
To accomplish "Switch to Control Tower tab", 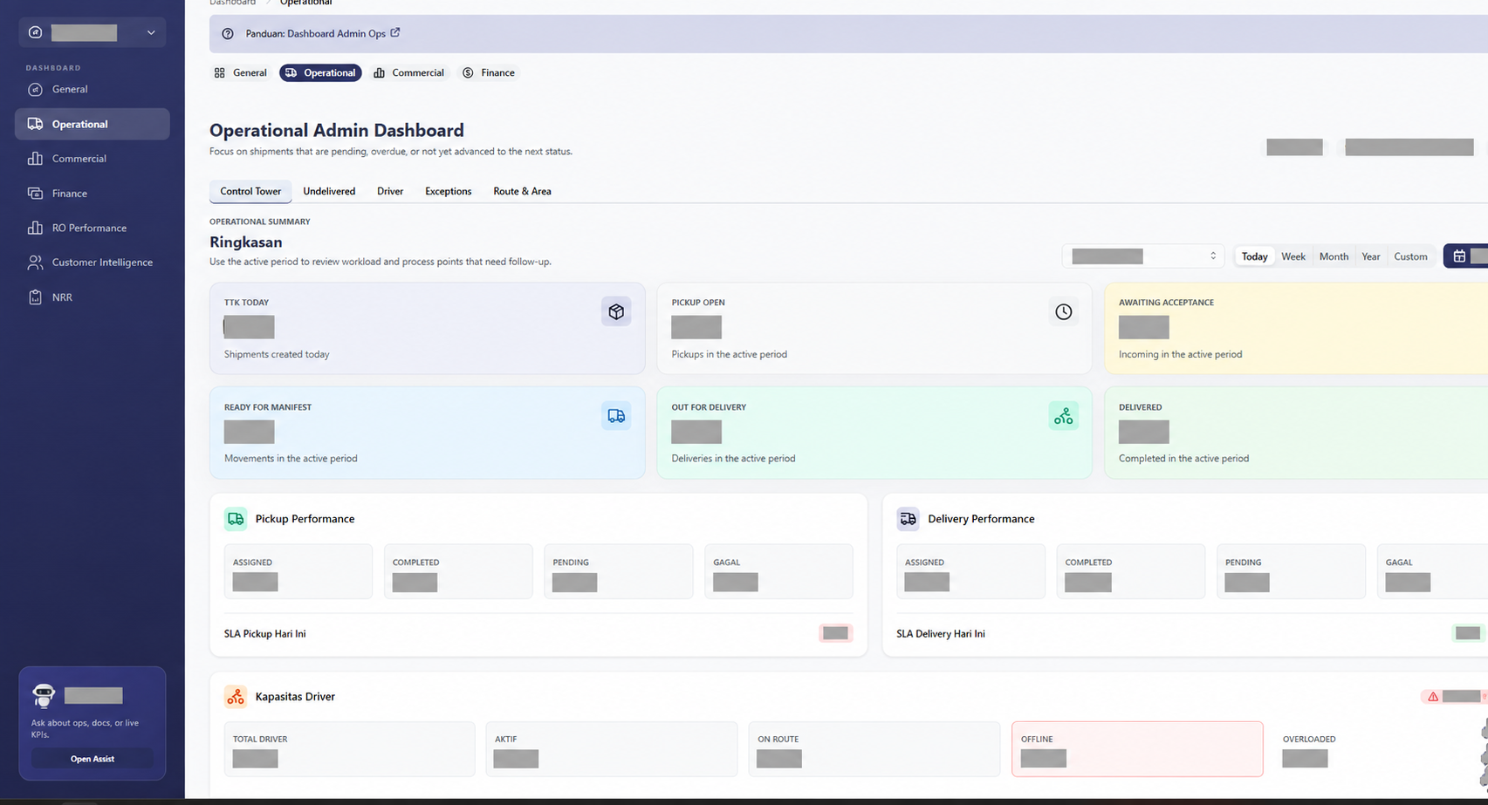I will pyautogui.click(x=250, y=191).
